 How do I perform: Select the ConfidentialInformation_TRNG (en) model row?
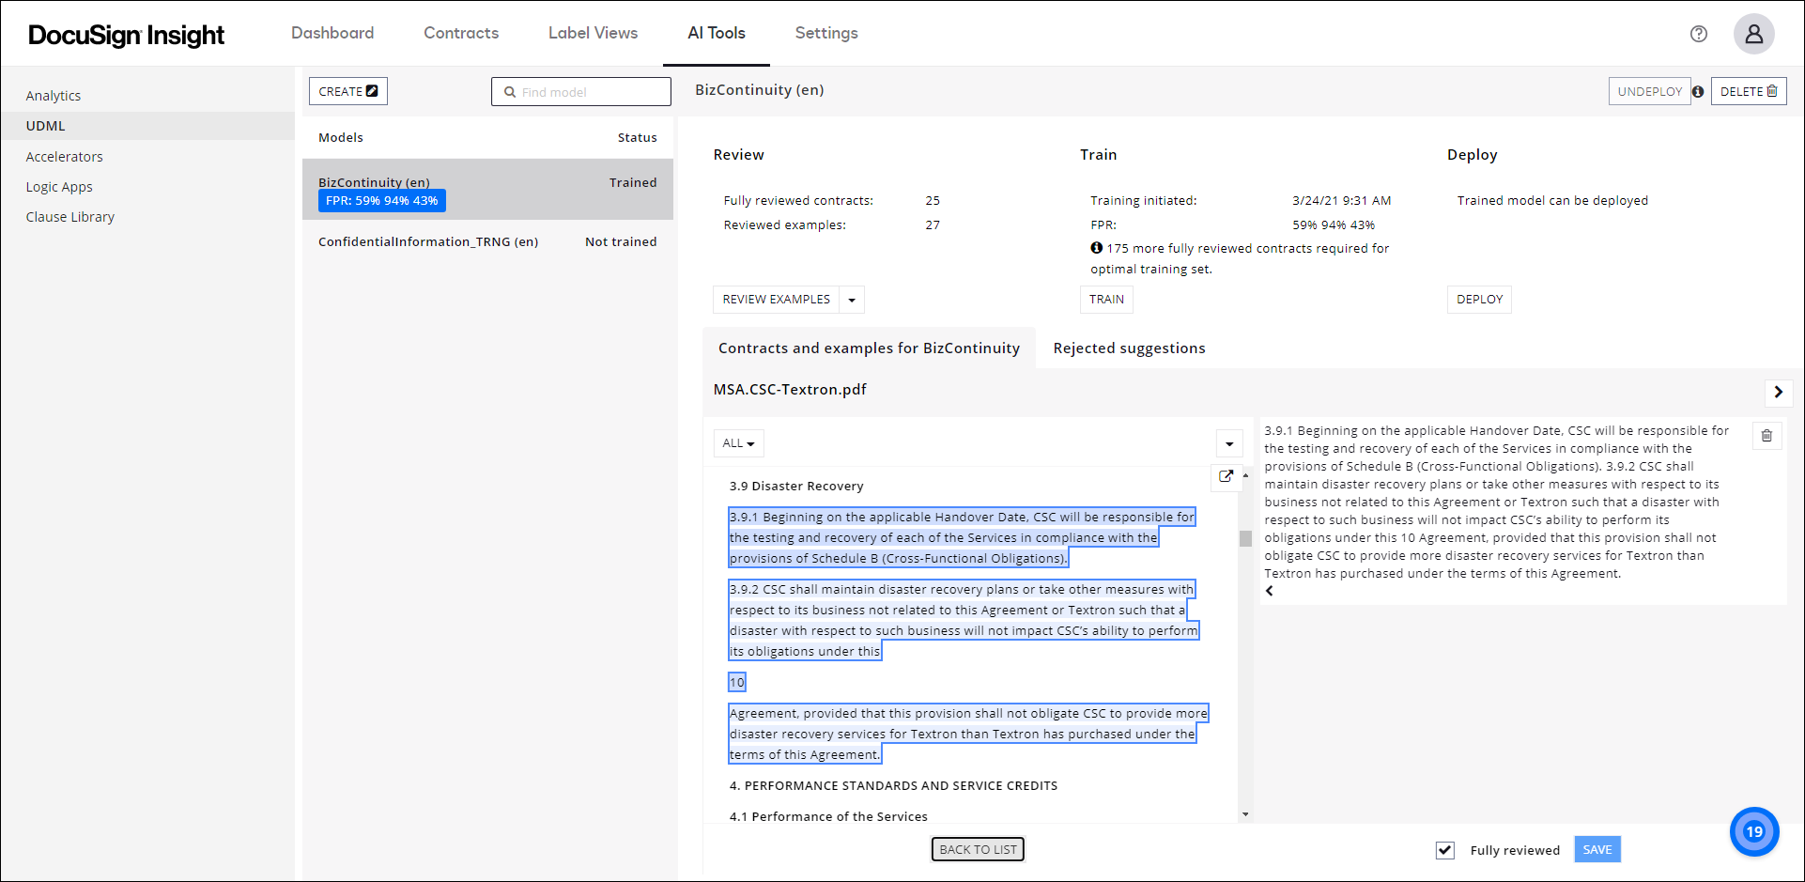click(x=487, y=242)
